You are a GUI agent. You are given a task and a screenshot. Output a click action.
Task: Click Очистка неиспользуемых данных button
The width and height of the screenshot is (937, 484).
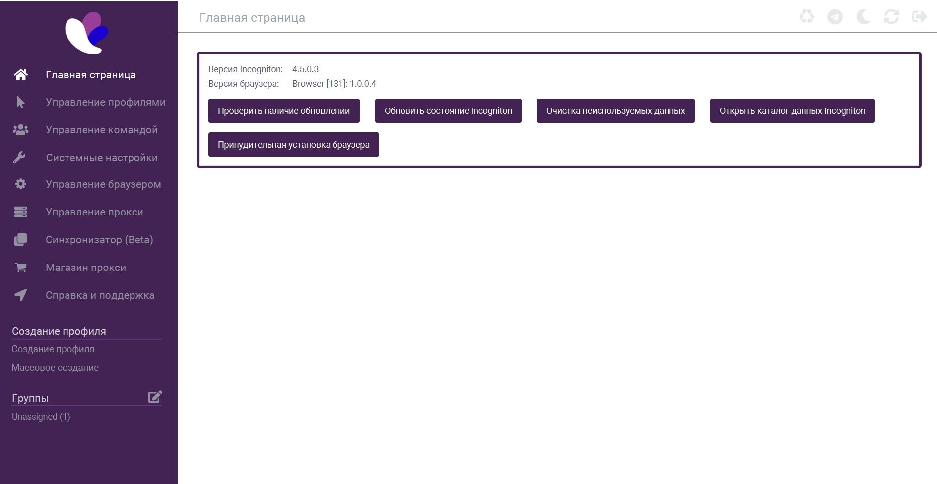pyautogui.click(x=616, y=111)
